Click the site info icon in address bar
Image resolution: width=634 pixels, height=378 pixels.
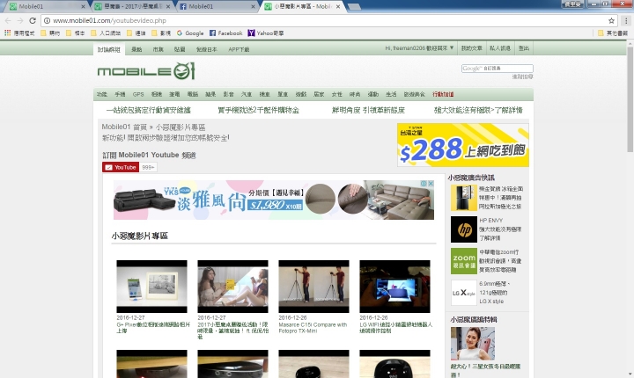coord(47,20)
